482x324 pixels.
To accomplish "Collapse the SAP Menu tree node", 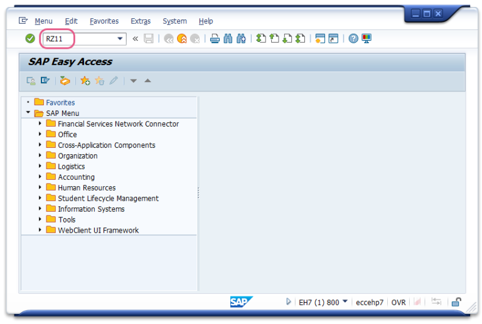I will point(28,113).
